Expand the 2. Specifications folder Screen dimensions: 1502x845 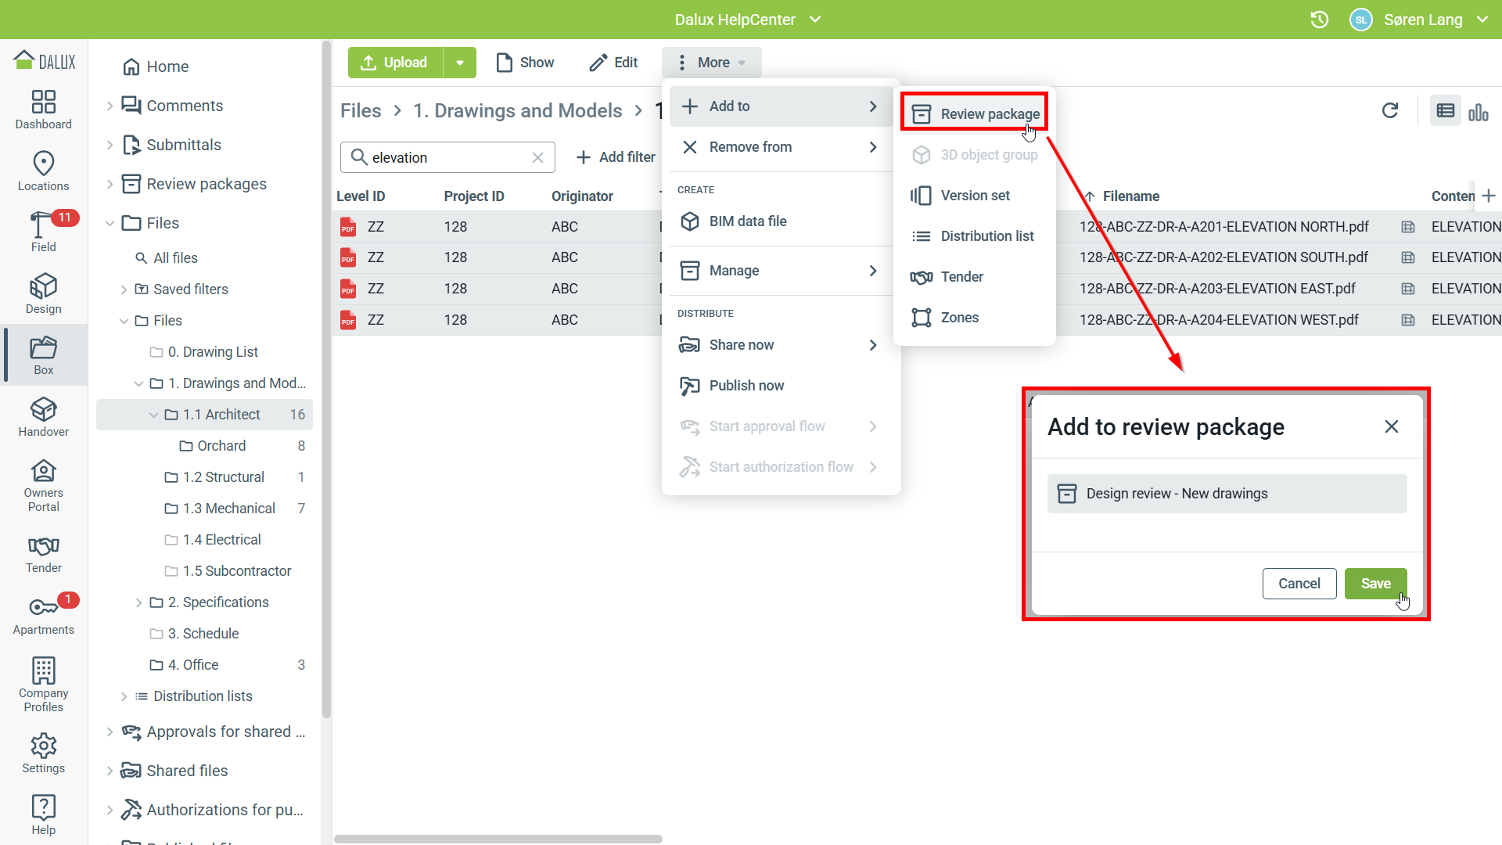138,602
